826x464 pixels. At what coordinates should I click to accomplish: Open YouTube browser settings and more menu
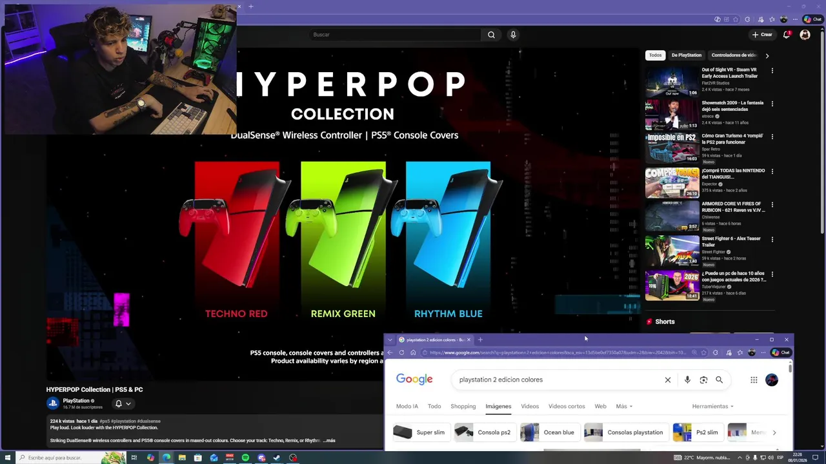(x=796, y=19)
